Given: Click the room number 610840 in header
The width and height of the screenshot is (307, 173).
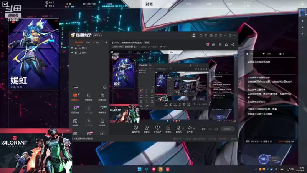Looking at the screenshot, I should (x=155, y=47).
